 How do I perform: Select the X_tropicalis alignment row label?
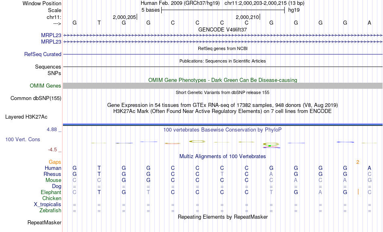[x=48, y=205]
